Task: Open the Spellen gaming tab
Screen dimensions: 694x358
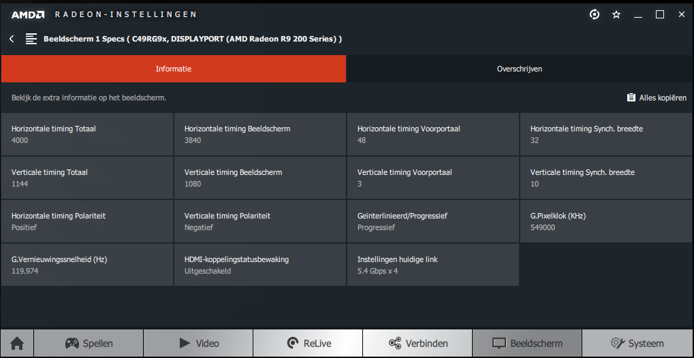Action: tap(89, 343)
